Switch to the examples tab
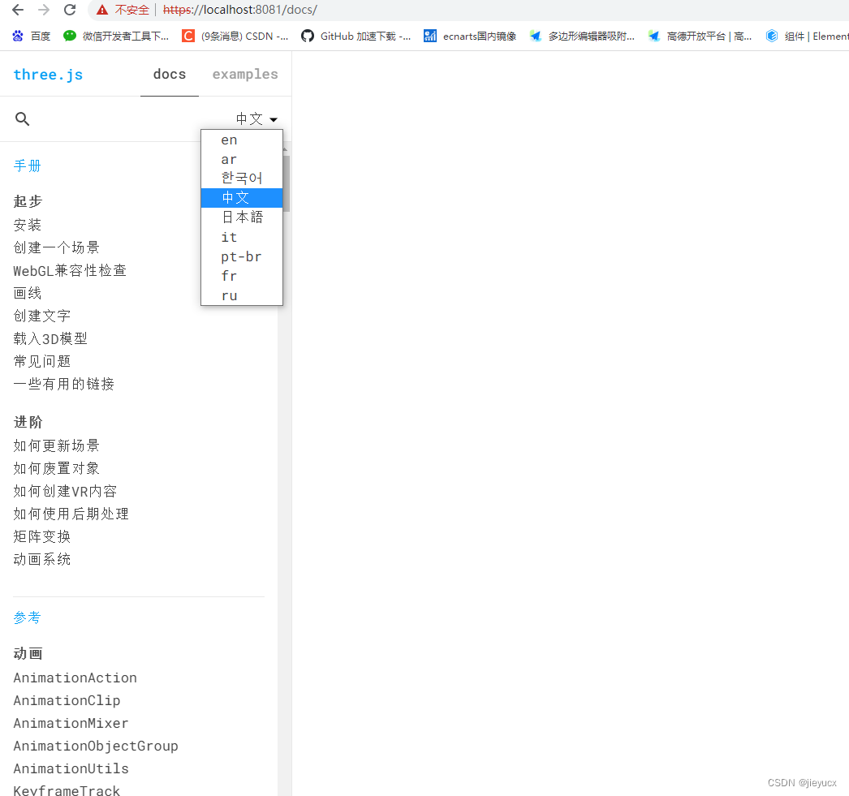Screen dimensions: 849x796 [245, 74]
